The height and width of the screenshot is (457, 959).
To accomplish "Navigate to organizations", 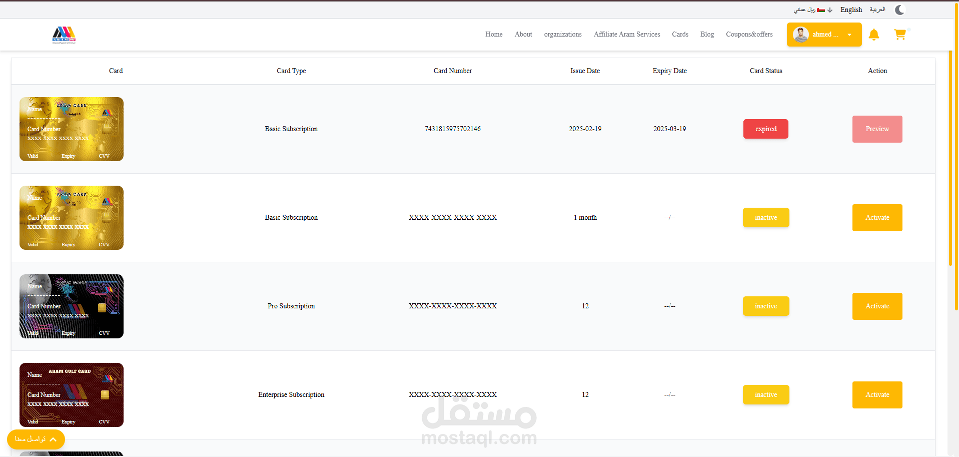I will point(563,35).
